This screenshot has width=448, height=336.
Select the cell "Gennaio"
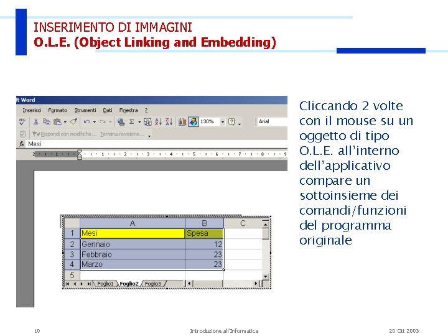pos(133,244)
